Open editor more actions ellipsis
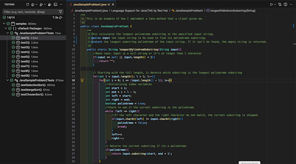The image size is (296, 164). pyautogui.click(x=291, y=4)
